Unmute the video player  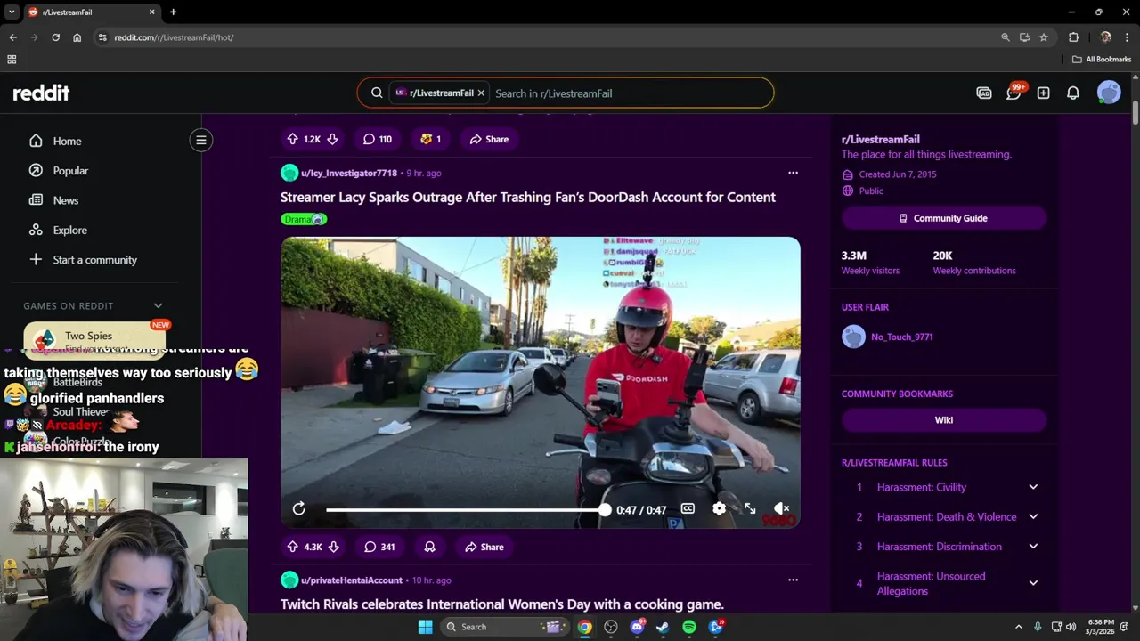pos(781,509)
